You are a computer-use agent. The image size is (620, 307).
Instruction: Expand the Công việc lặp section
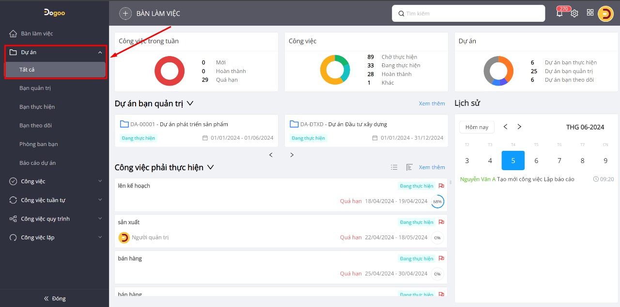[100, 237]
